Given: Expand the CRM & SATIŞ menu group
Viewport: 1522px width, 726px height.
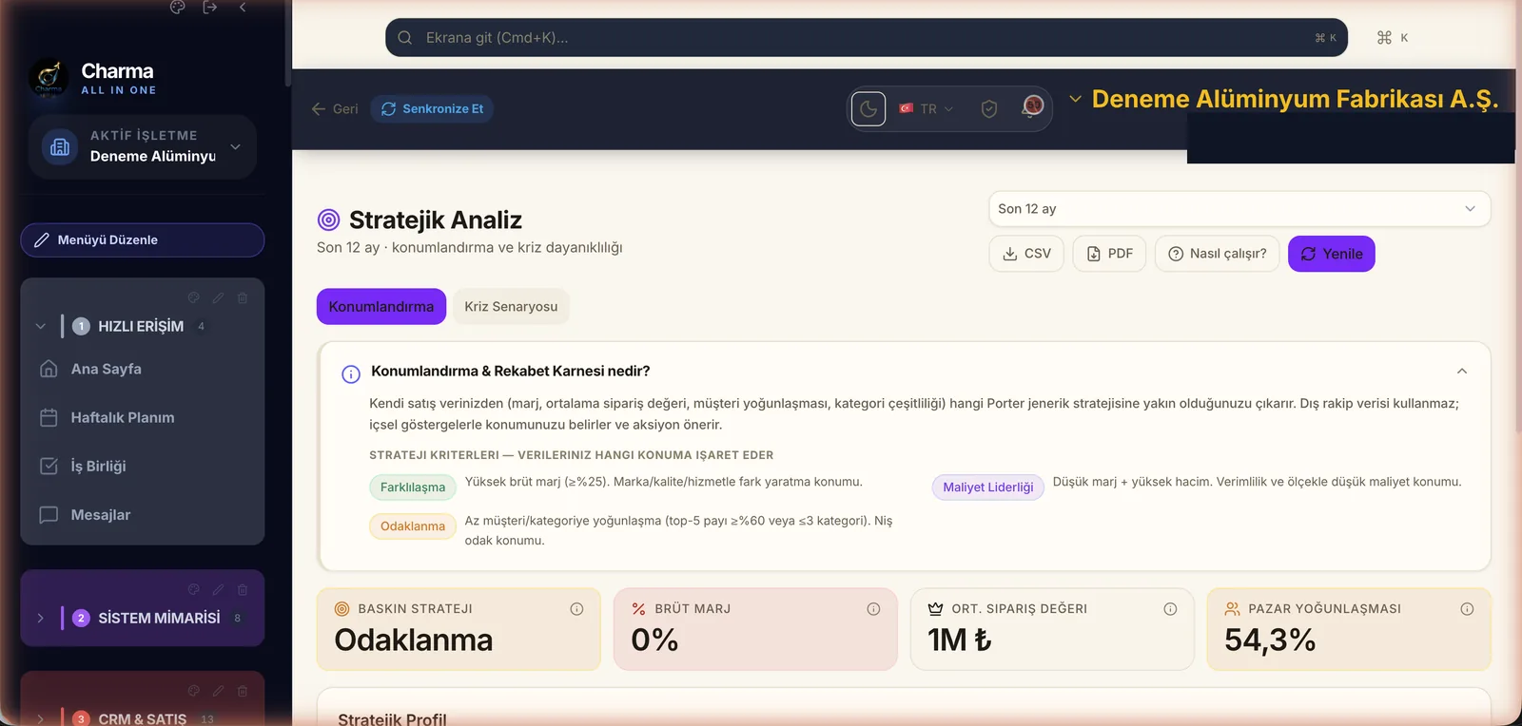Looking at the screenshot, I should coord(41,718).
